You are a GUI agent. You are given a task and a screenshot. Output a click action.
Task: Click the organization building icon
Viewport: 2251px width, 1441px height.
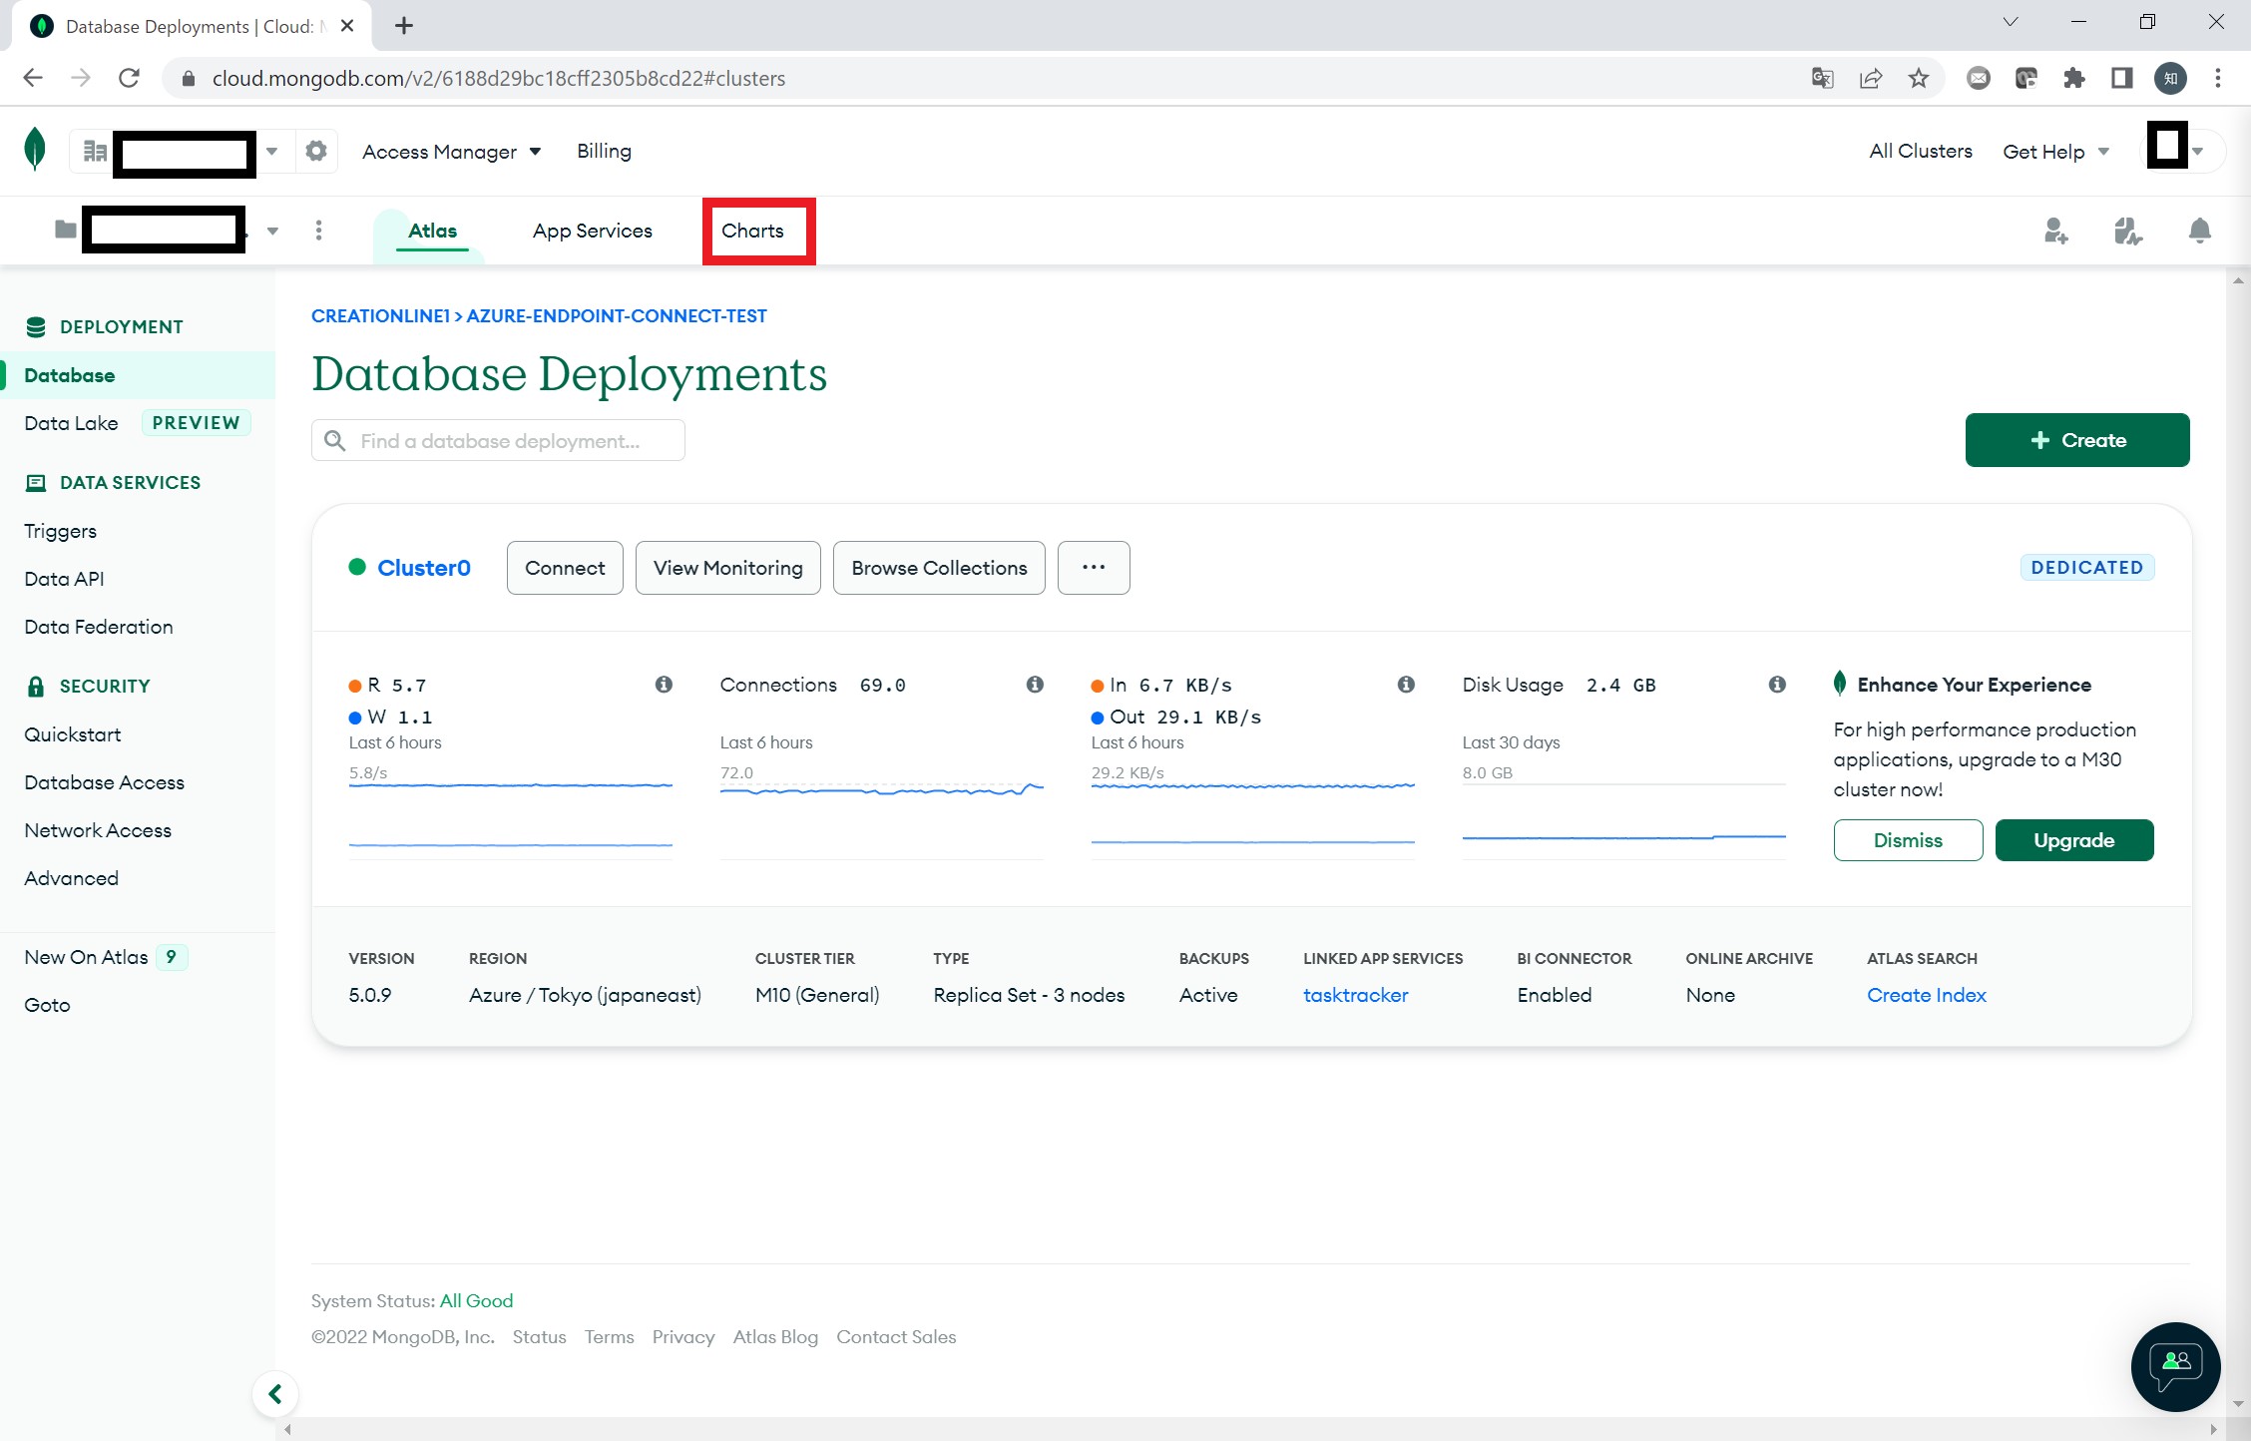(95, 151)
